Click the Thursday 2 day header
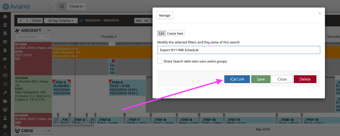The height and width of the screenshot is (136, 340). coord(109,36)
